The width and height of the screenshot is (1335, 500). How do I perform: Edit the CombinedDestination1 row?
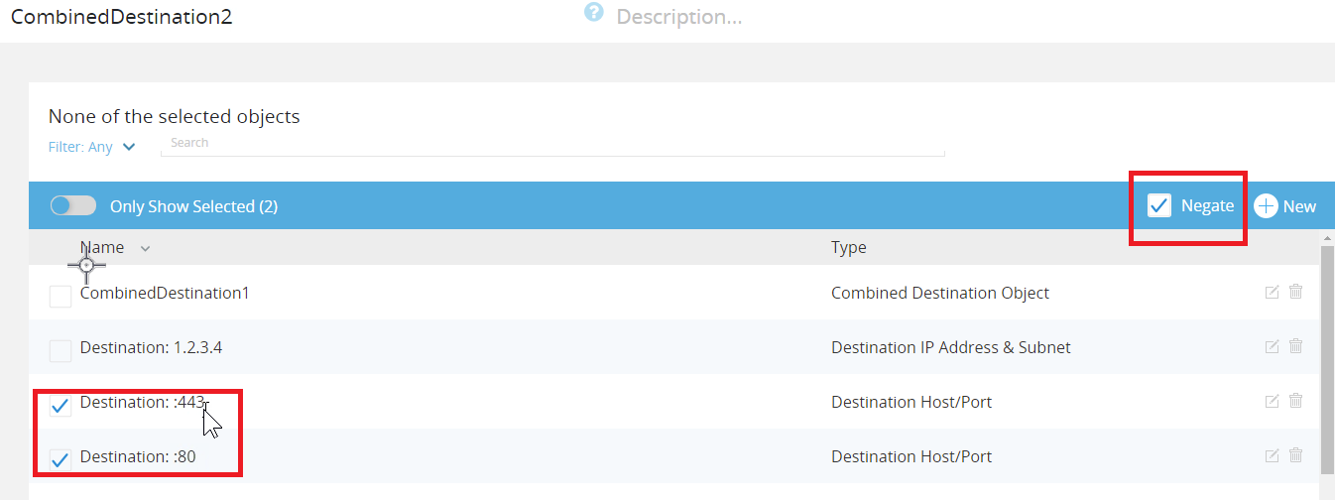point(1273,292)
